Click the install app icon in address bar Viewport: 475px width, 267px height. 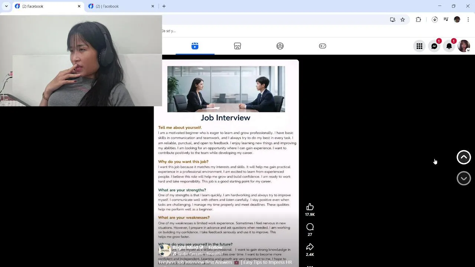393,20
